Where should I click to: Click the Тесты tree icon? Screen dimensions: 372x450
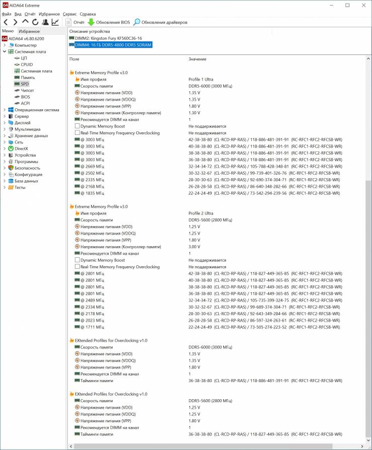(11, 187)
